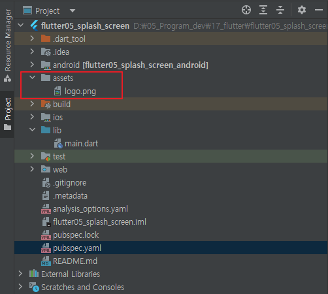
Task: Click the pubspec.yaml YML icon
Action: click(x=46, y=248)
